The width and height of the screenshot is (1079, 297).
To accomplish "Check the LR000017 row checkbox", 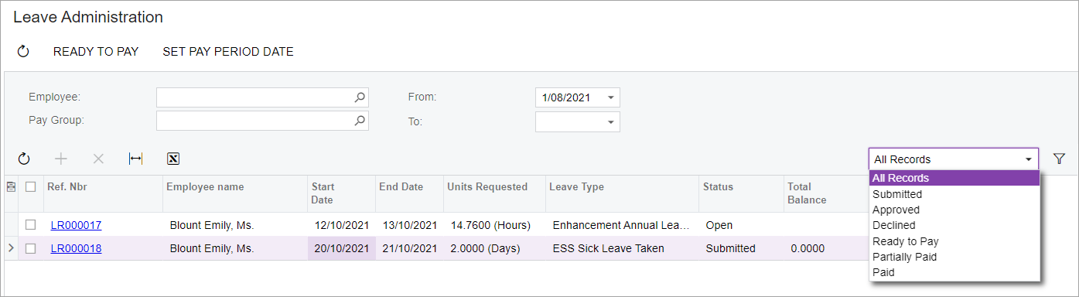I will 30,225.
